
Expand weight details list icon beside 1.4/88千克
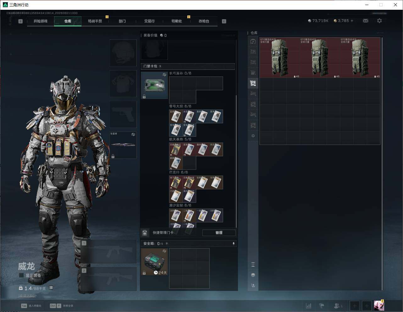coord(51,288)
